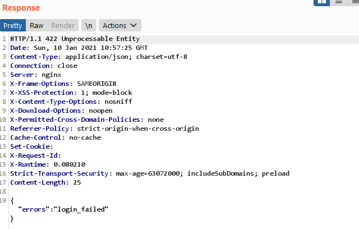The height and width of the screenshot is (229, 359).
Task: Click the X-Runtime header name
Action: pos(28,164)
